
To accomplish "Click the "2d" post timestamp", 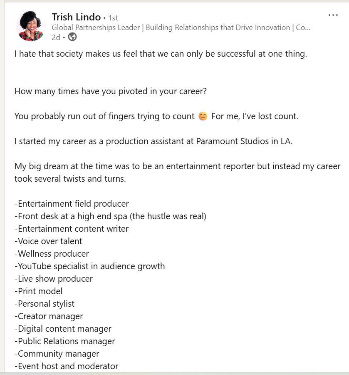I will point(56,37).
